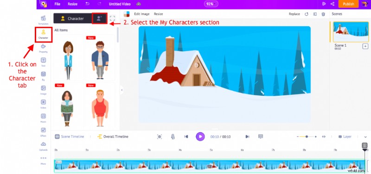Image resolution: width=371 pixels, height=174 pixels.
Task: Undo the last action
Action: [88, 4]
